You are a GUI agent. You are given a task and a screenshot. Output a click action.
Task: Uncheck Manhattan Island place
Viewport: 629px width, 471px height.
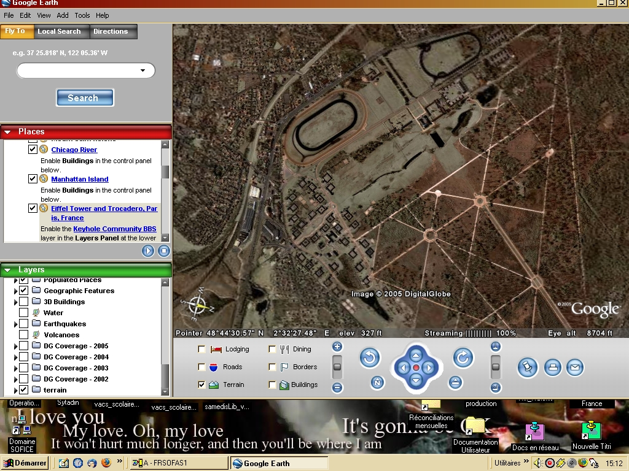(x=33, y=178)
